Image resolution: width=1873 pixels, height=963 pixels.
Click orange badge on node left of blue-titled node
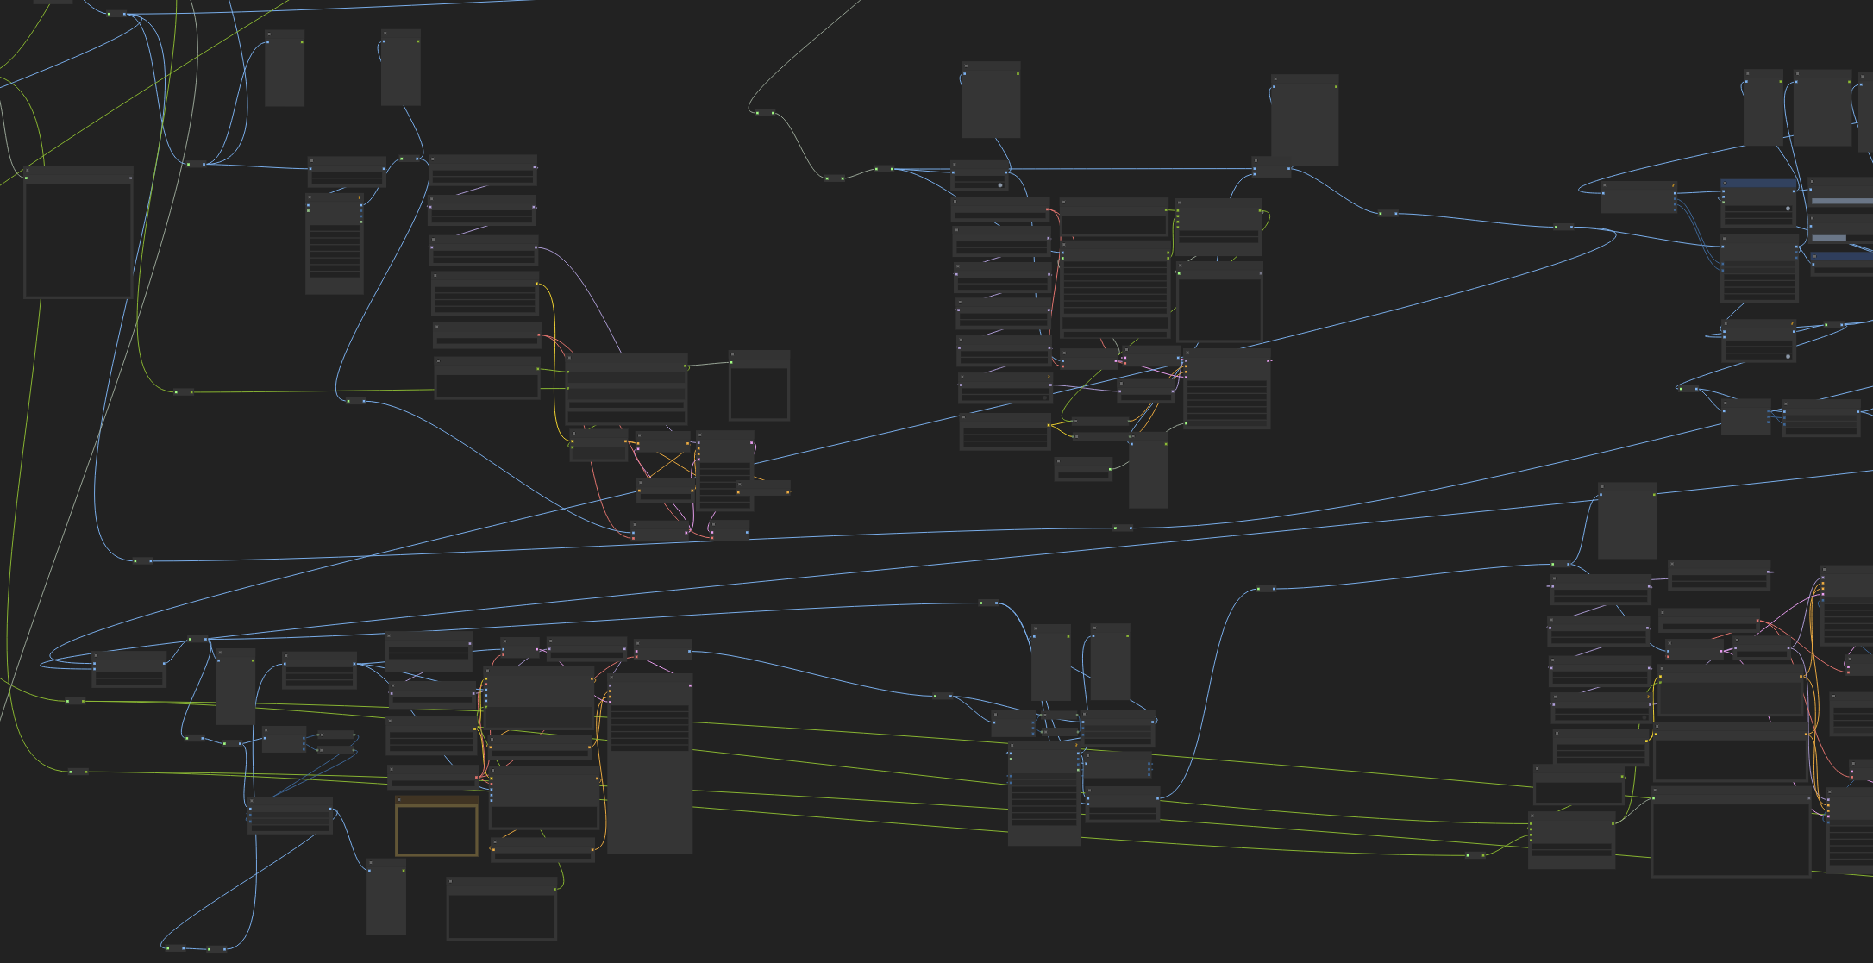pyautogui.click(x=1674, y=186)
